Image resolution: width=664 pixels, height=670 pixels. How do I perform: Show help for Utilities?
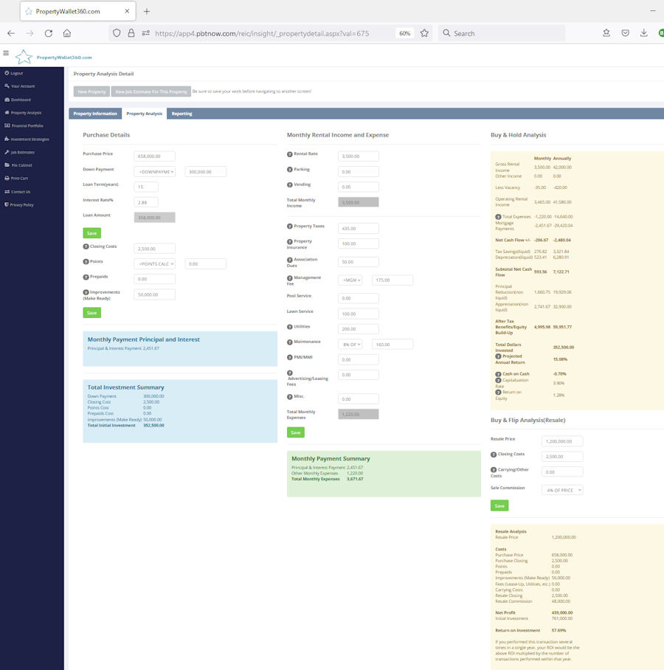tap(290, 327)
